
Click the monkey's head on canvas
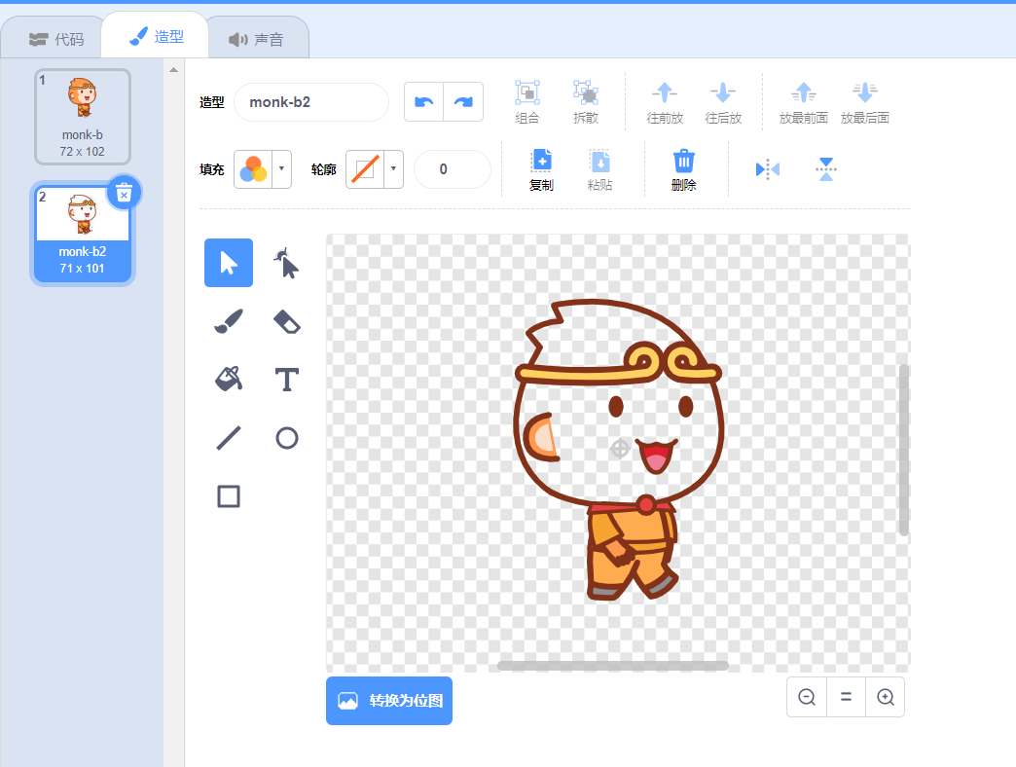tap(617, 402)
